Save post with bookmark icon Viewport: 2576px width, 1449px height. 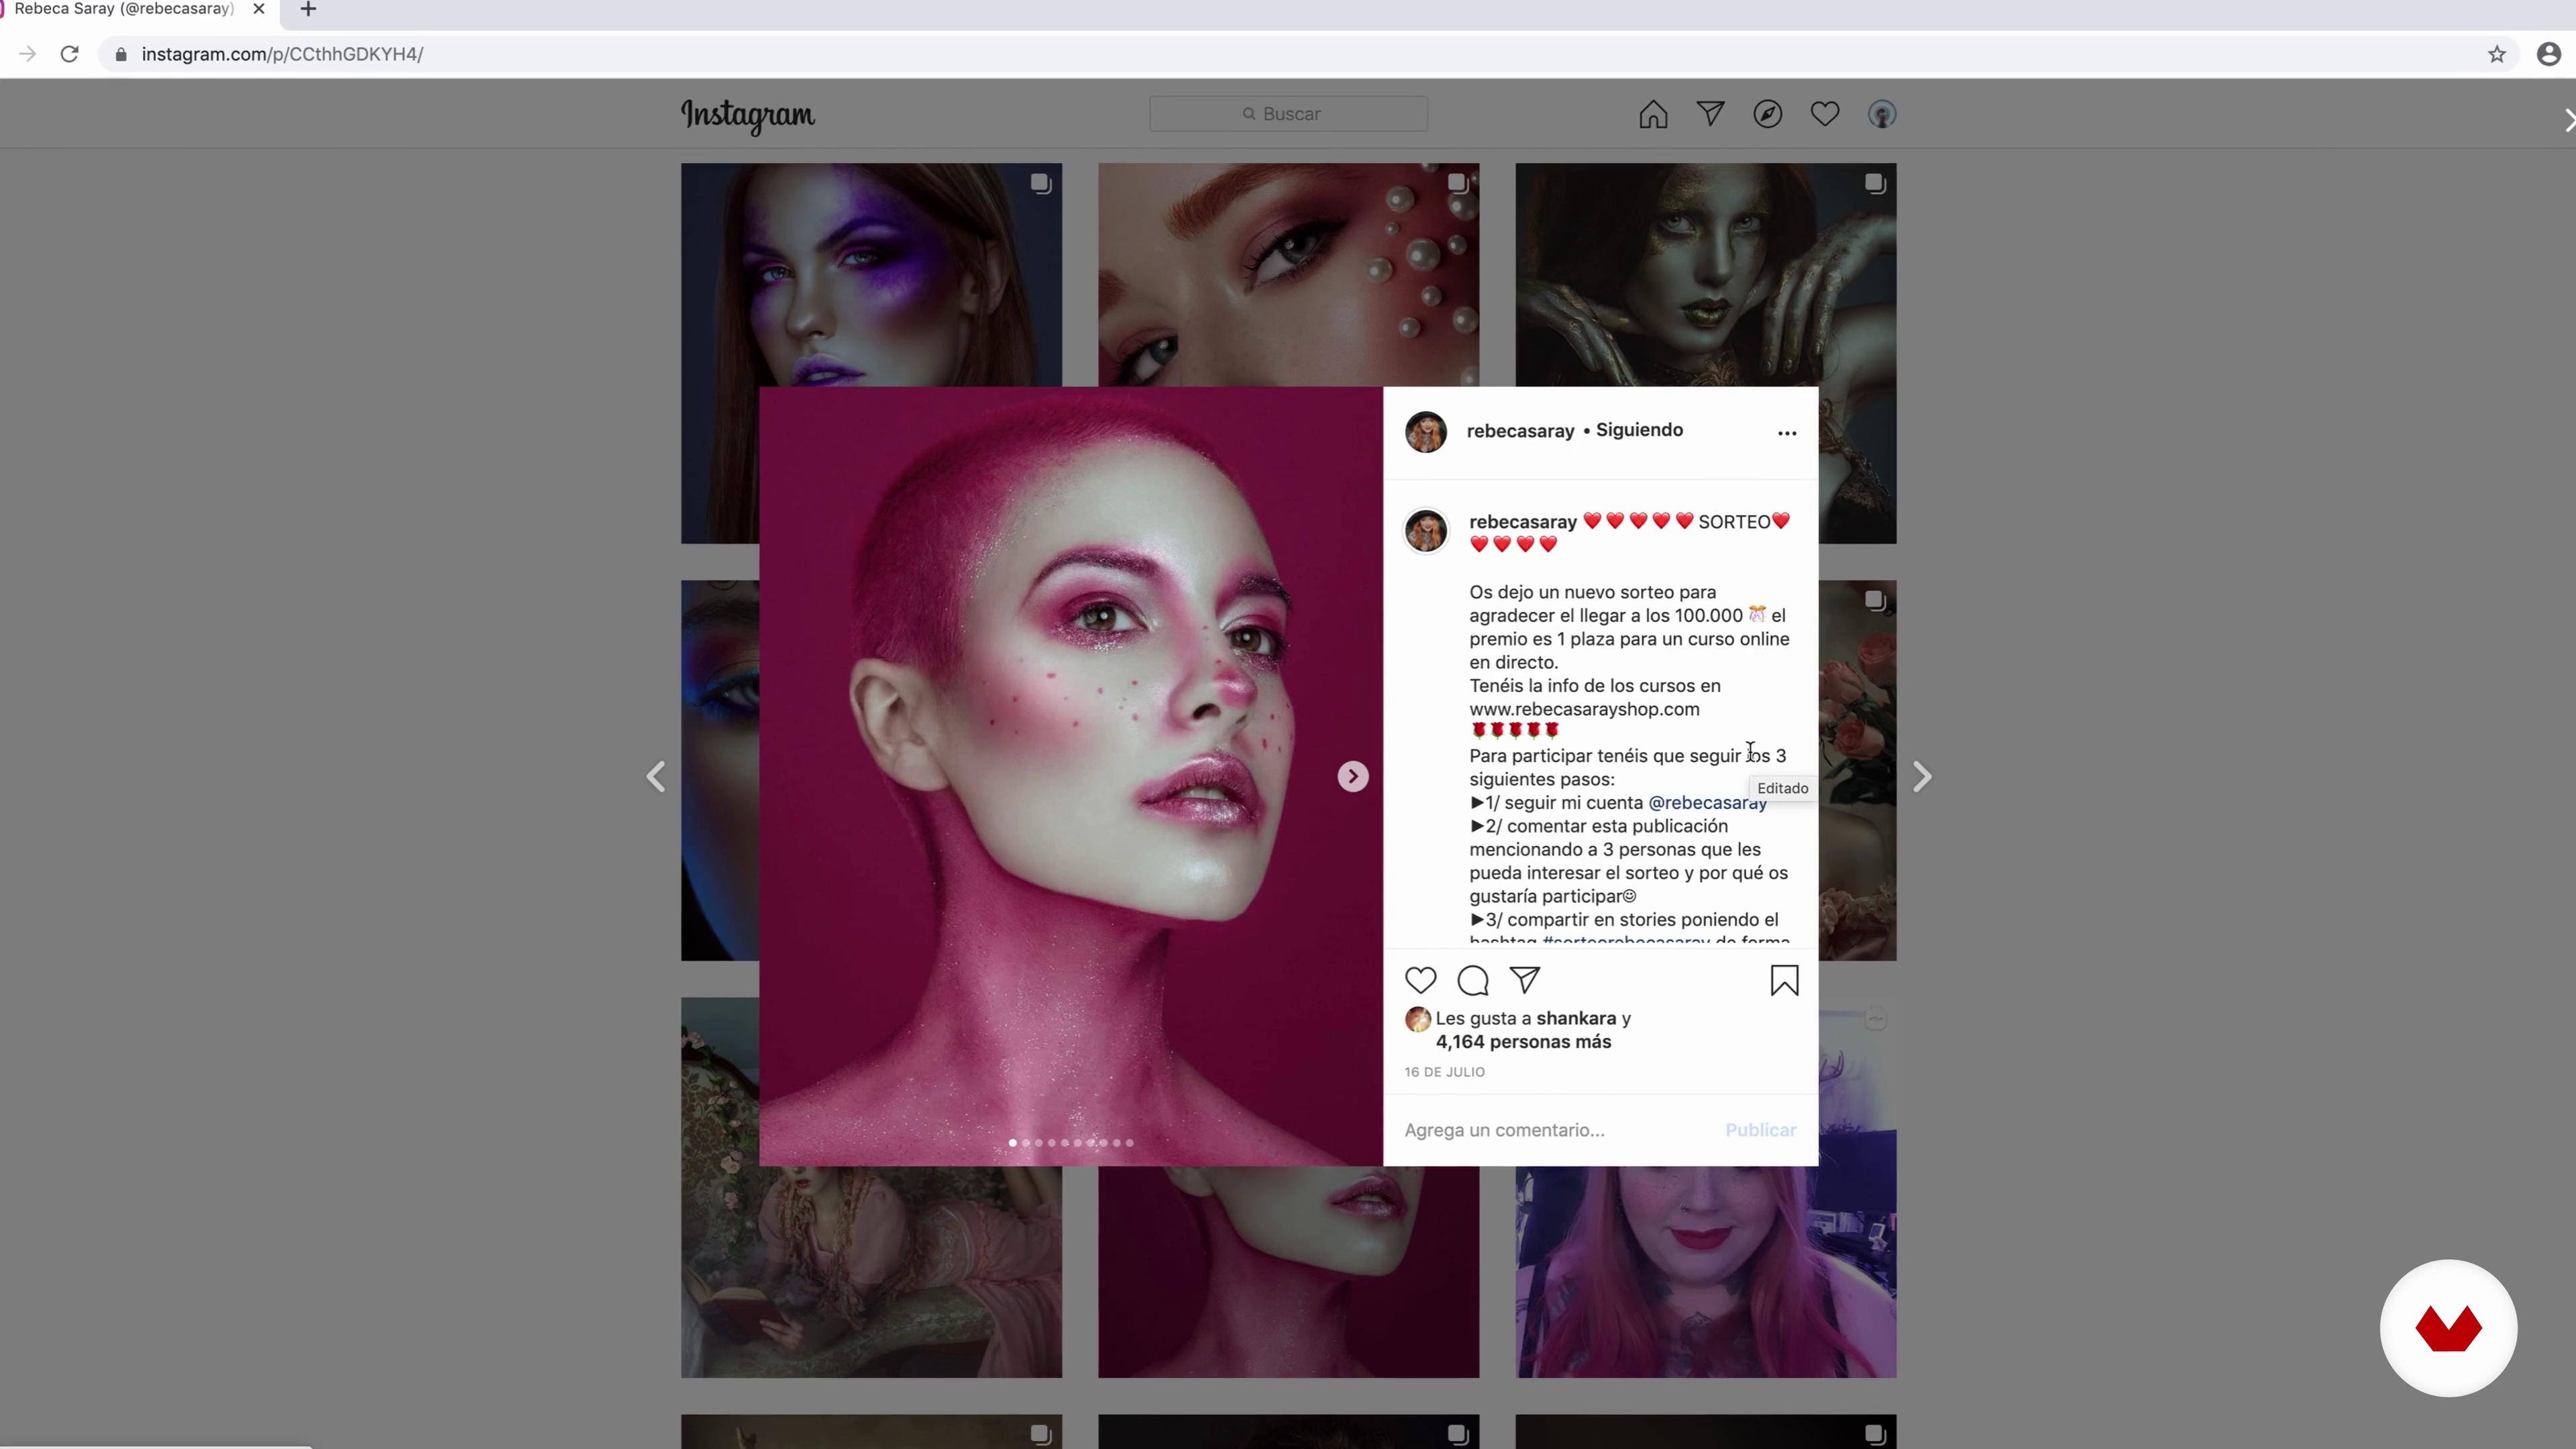coord(1784,980)
